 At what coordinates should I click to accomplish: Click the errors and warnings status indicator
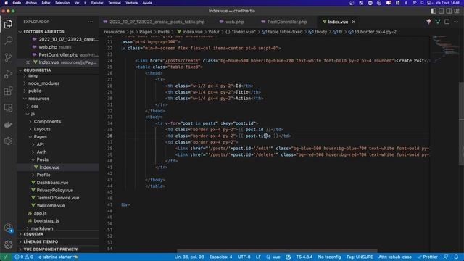tap(24, 257)
